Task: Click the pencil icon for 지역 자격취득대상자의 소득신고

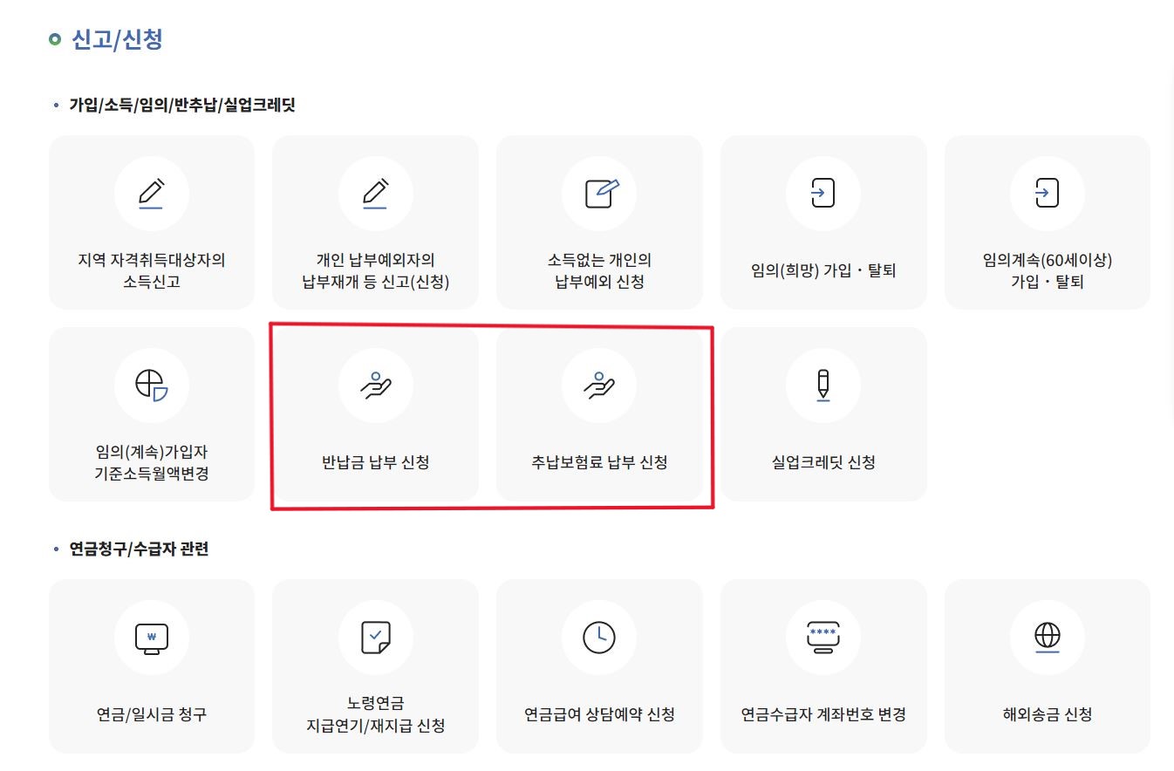Action: coord(151,194)
